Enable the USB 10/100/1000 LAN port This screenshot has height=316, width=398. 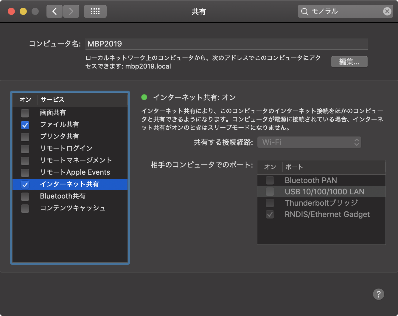click(270, 192)
